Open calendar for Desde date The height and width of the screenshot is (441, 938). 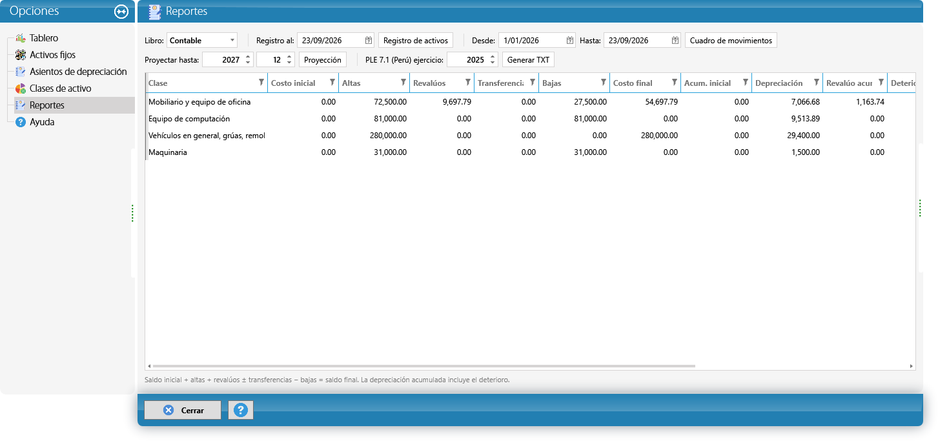tap(570, 40)
